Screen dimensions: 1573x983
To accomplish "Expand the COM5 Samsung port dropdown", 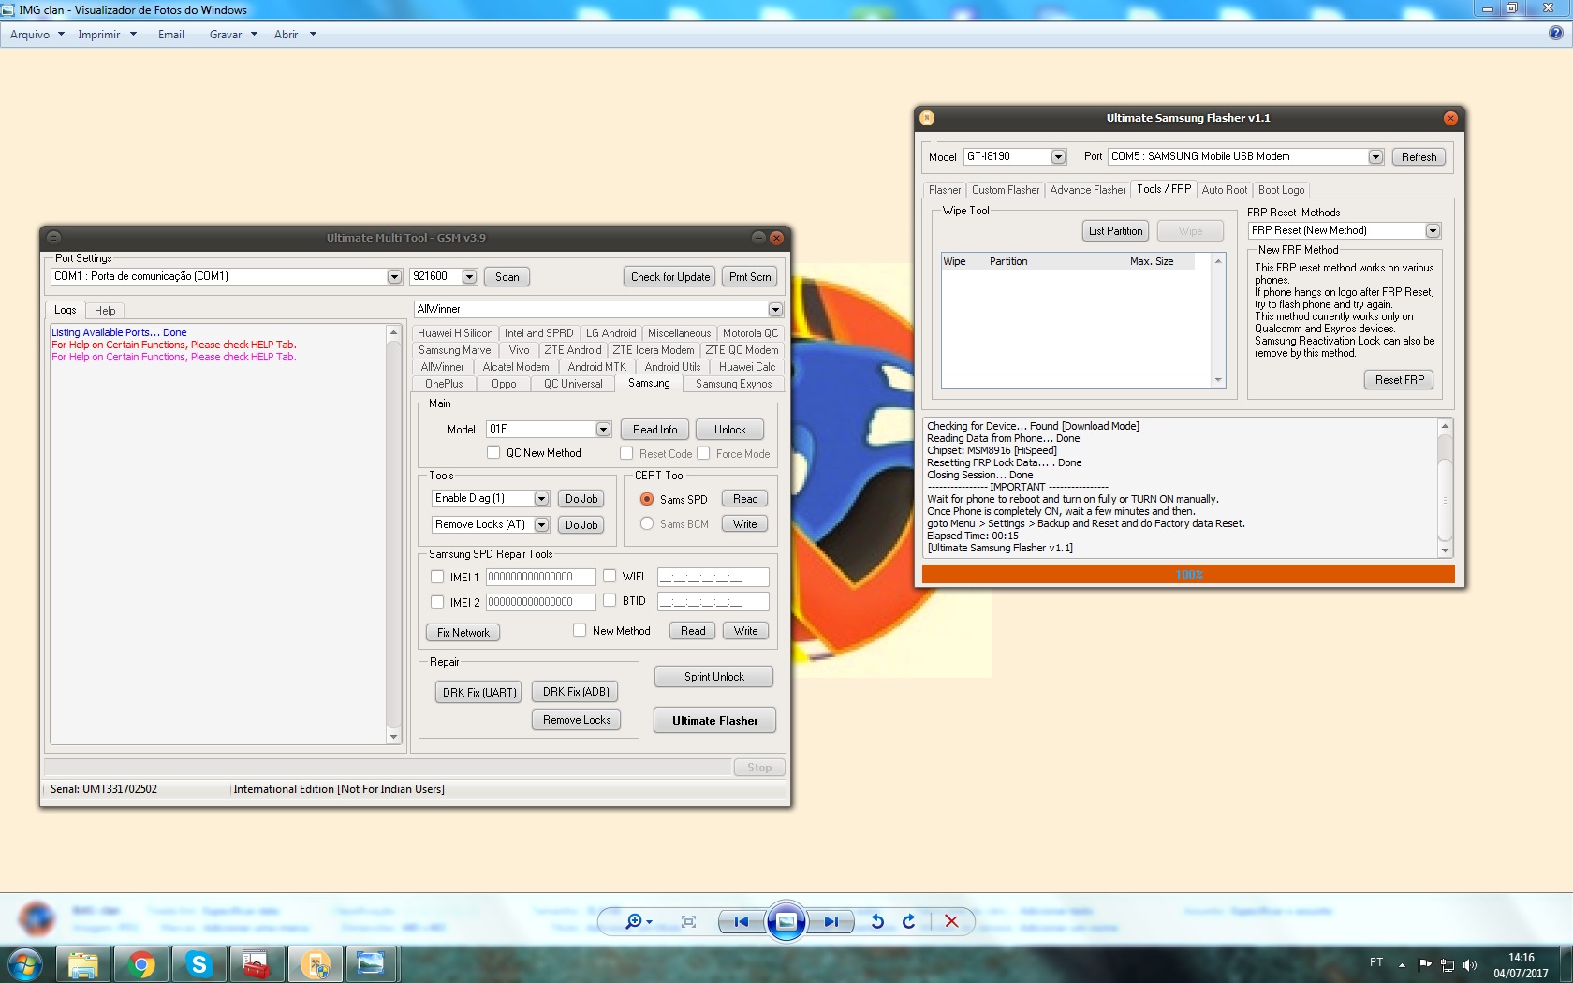I will pyautogui.click(x=1375, y=156).
